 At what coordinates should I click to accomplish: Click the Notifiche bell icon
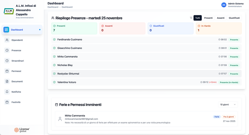tap(7, 92)
